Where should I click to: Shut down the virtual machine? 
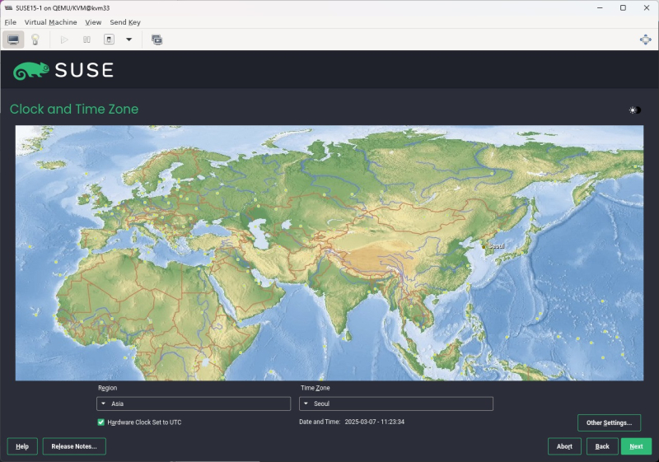(x=109, y=40)
